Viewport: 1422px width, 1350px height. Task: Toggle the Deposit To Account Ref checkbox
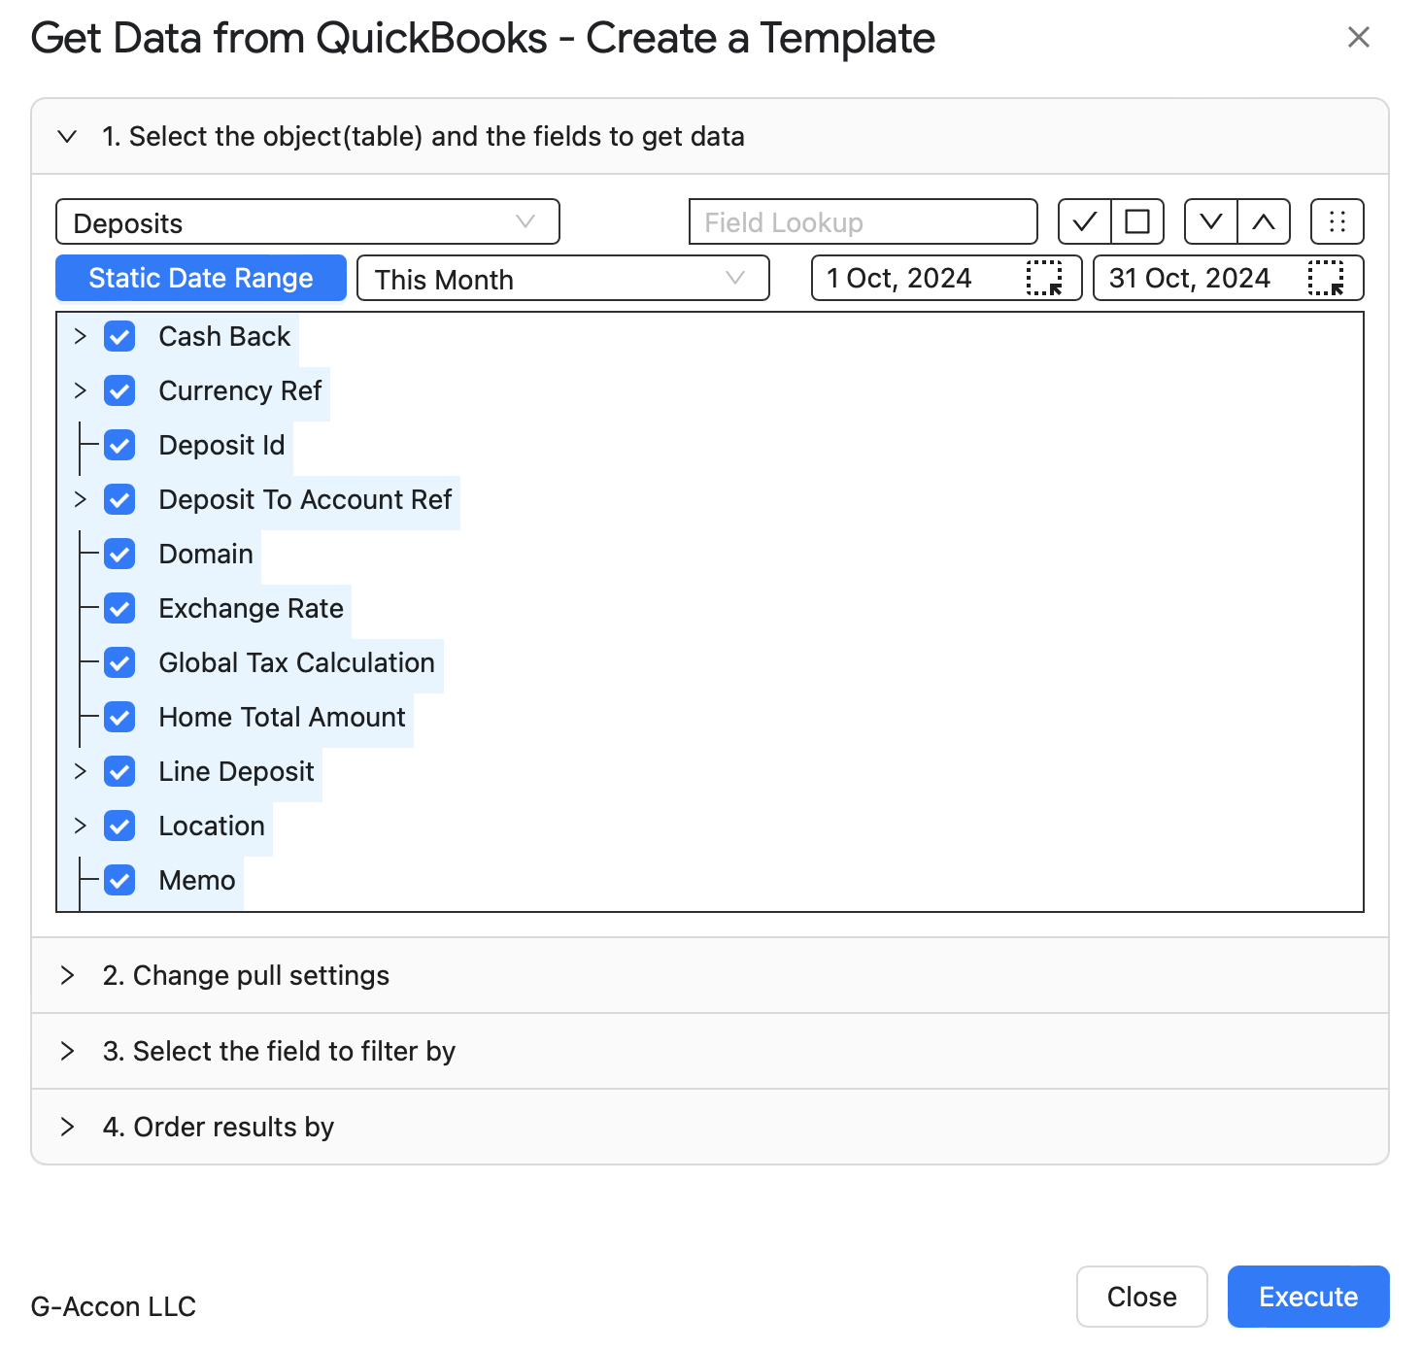tap(119, 499)
